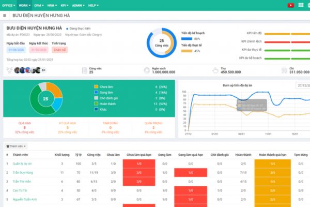The image size is (310, 207).
Task: Click the QUÁ HẠN count 8
Action: pos(24,128)
